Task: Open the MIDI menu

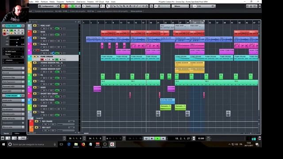Action: [x=37, y=2]
